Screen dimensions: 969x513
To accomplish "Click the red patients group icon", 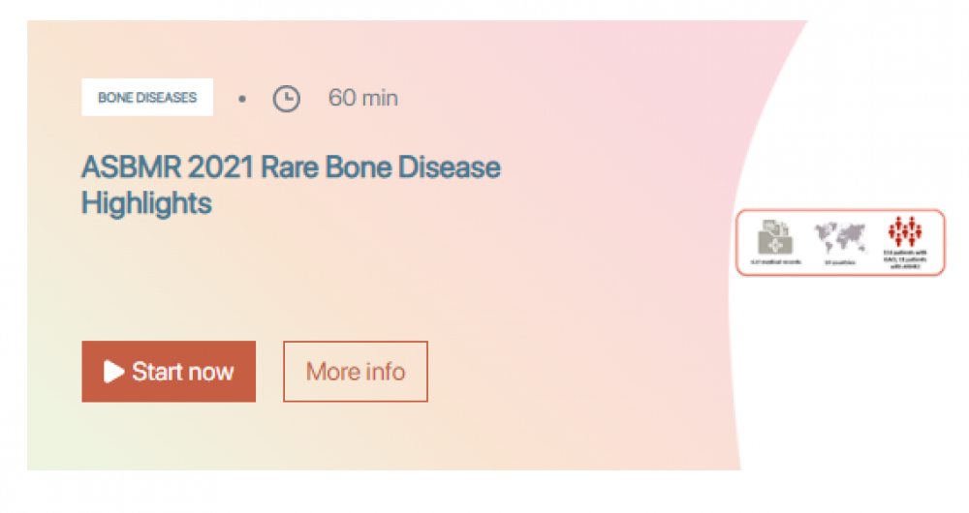I will click(905, 231).
